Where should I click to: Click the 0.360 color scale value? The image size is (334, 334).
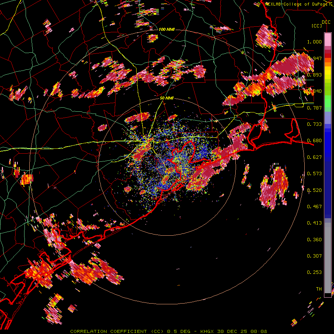click(x=314, y=240)
